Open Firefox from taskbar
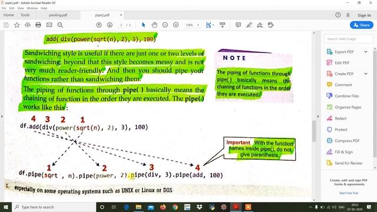Viewport: 377px width, 212px height. 163,207
